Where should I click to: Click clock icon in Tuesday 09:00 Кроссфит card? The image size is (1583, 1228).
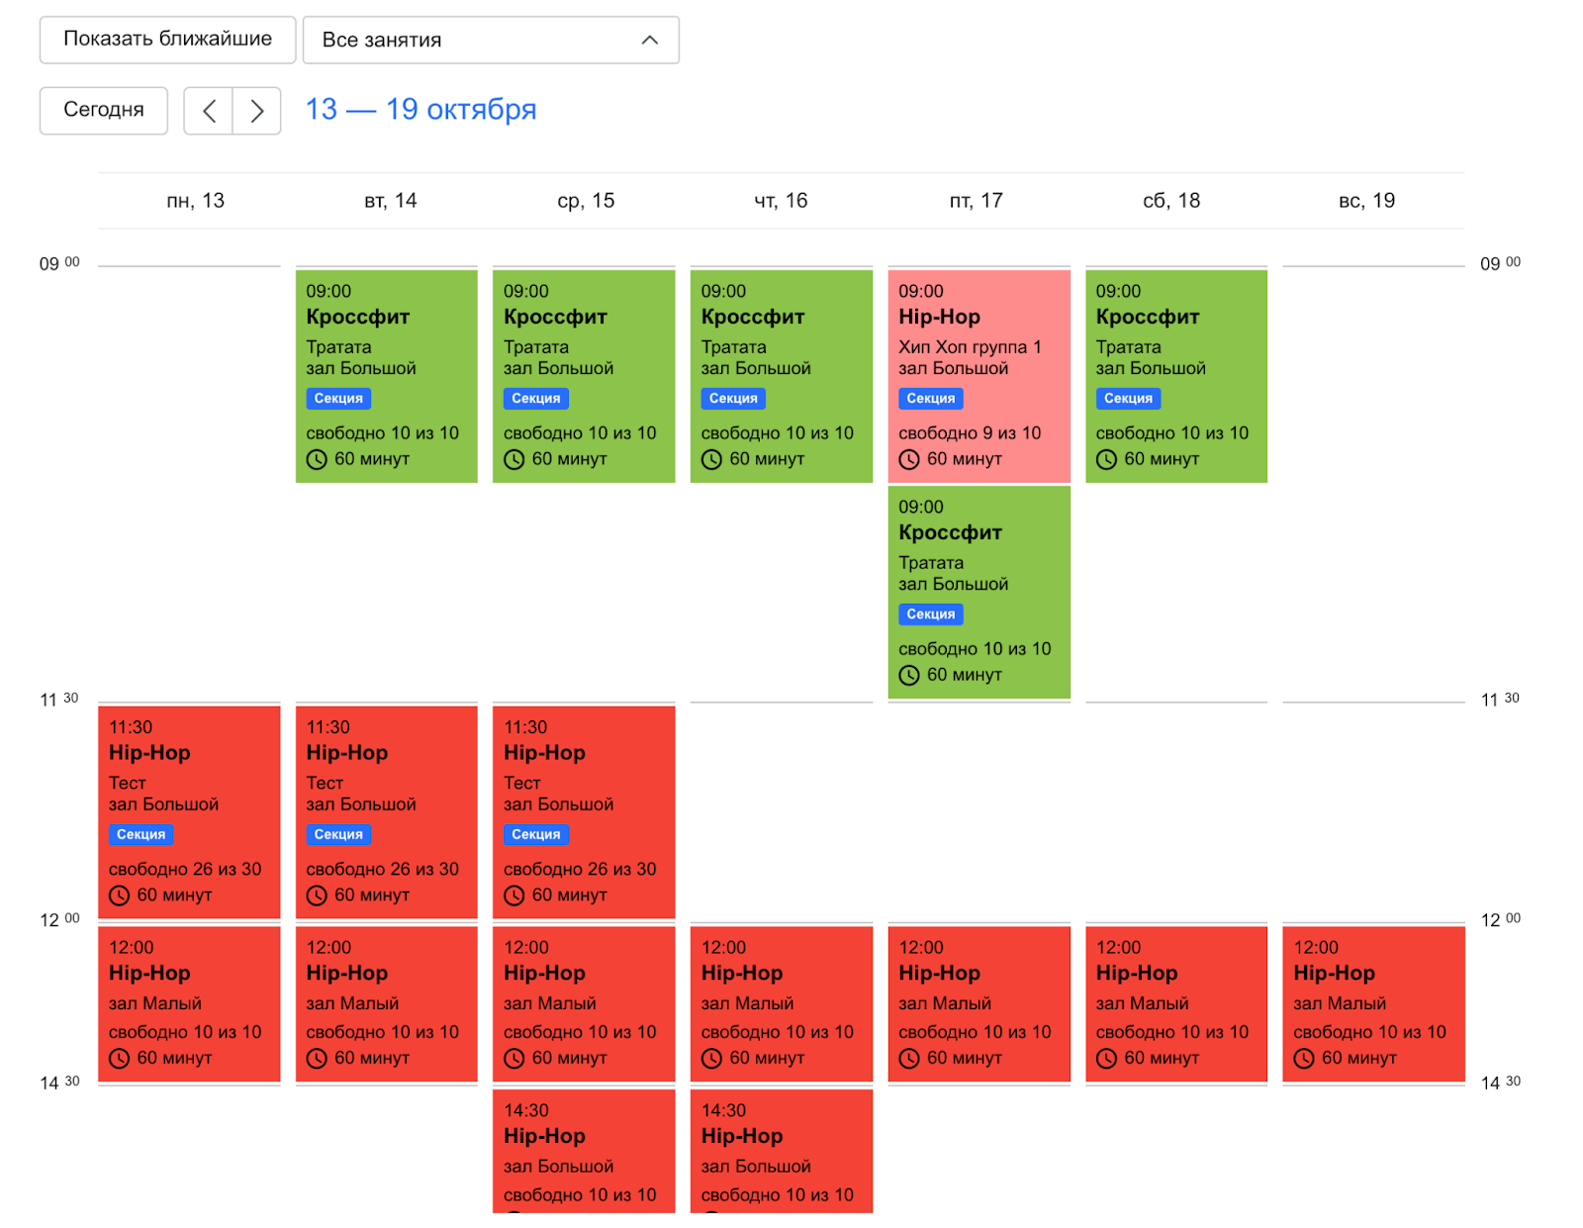[x=317, y=459]
